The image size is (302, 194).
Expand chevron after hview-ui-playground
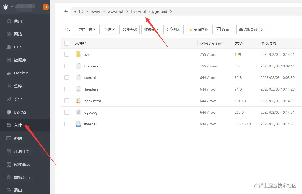[x=171, y=11]
